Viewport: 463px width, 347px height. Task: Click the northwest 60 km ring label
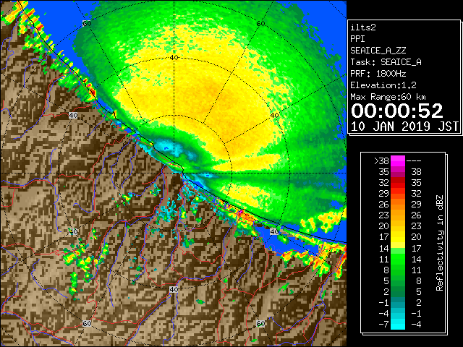(87, 23)
